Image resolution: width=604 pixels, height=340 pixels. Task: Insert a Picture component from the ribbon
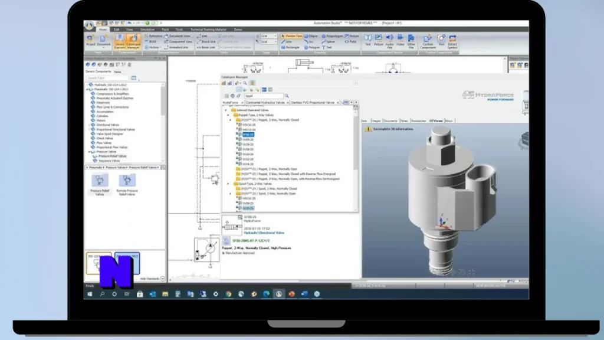coord(379,40)
